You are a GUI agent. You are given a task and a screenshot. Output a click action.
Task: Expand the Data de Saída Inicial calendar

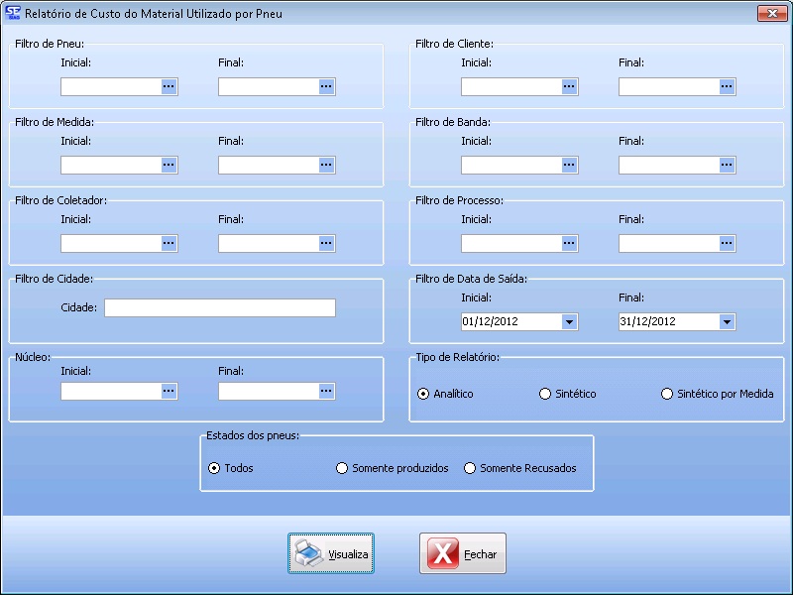[x=569, y=322]
